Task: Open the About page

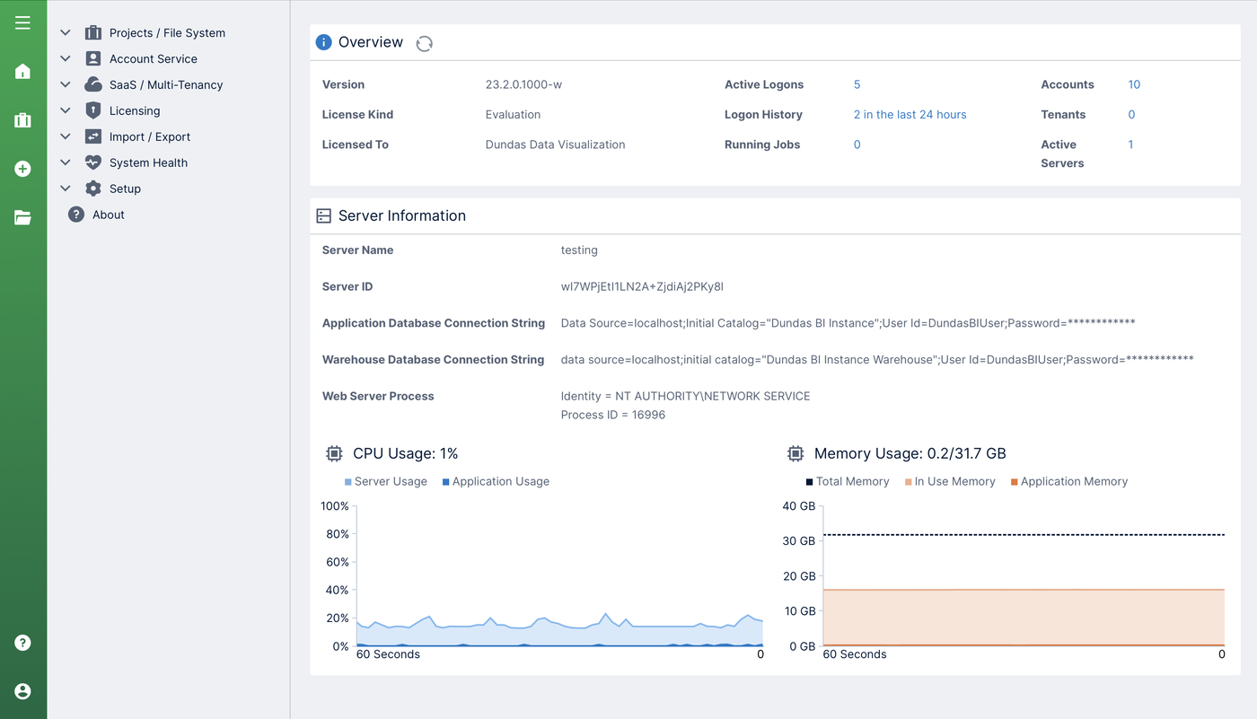Action: (x=109, y=215)
